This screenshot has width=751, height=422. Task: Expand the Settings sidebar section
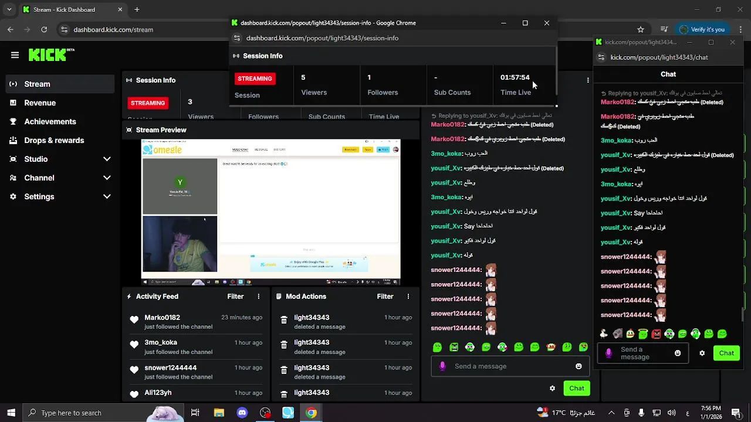[x=107, y=196]
